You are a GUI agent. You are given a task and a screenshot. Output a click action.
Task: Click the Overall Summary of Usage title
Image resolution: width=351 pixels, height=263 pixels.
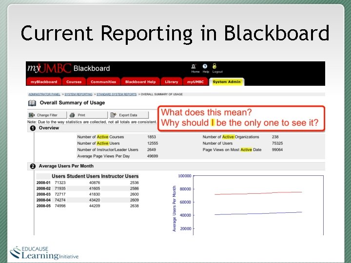click(x=72, y=103)
